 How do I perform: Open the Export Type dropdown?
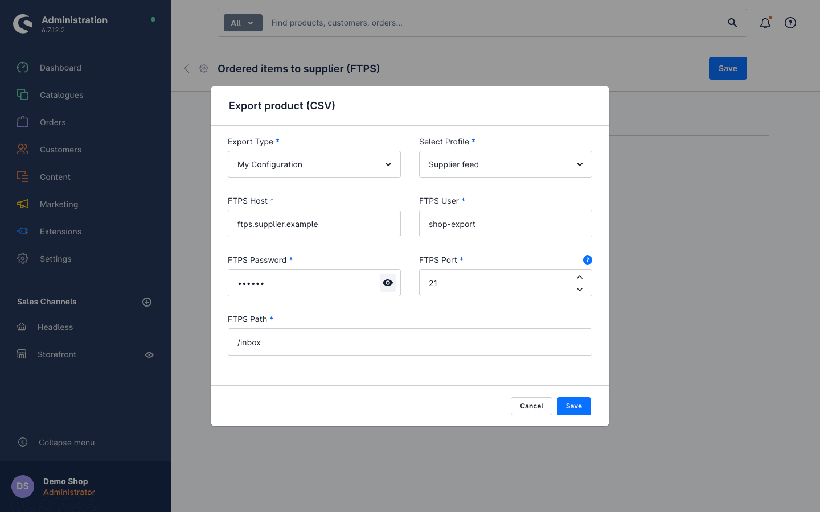click(x=314, y=164)
